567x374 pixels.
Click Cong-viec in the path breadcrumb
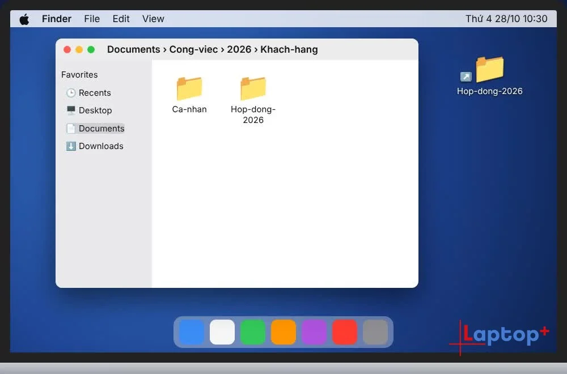193,49
